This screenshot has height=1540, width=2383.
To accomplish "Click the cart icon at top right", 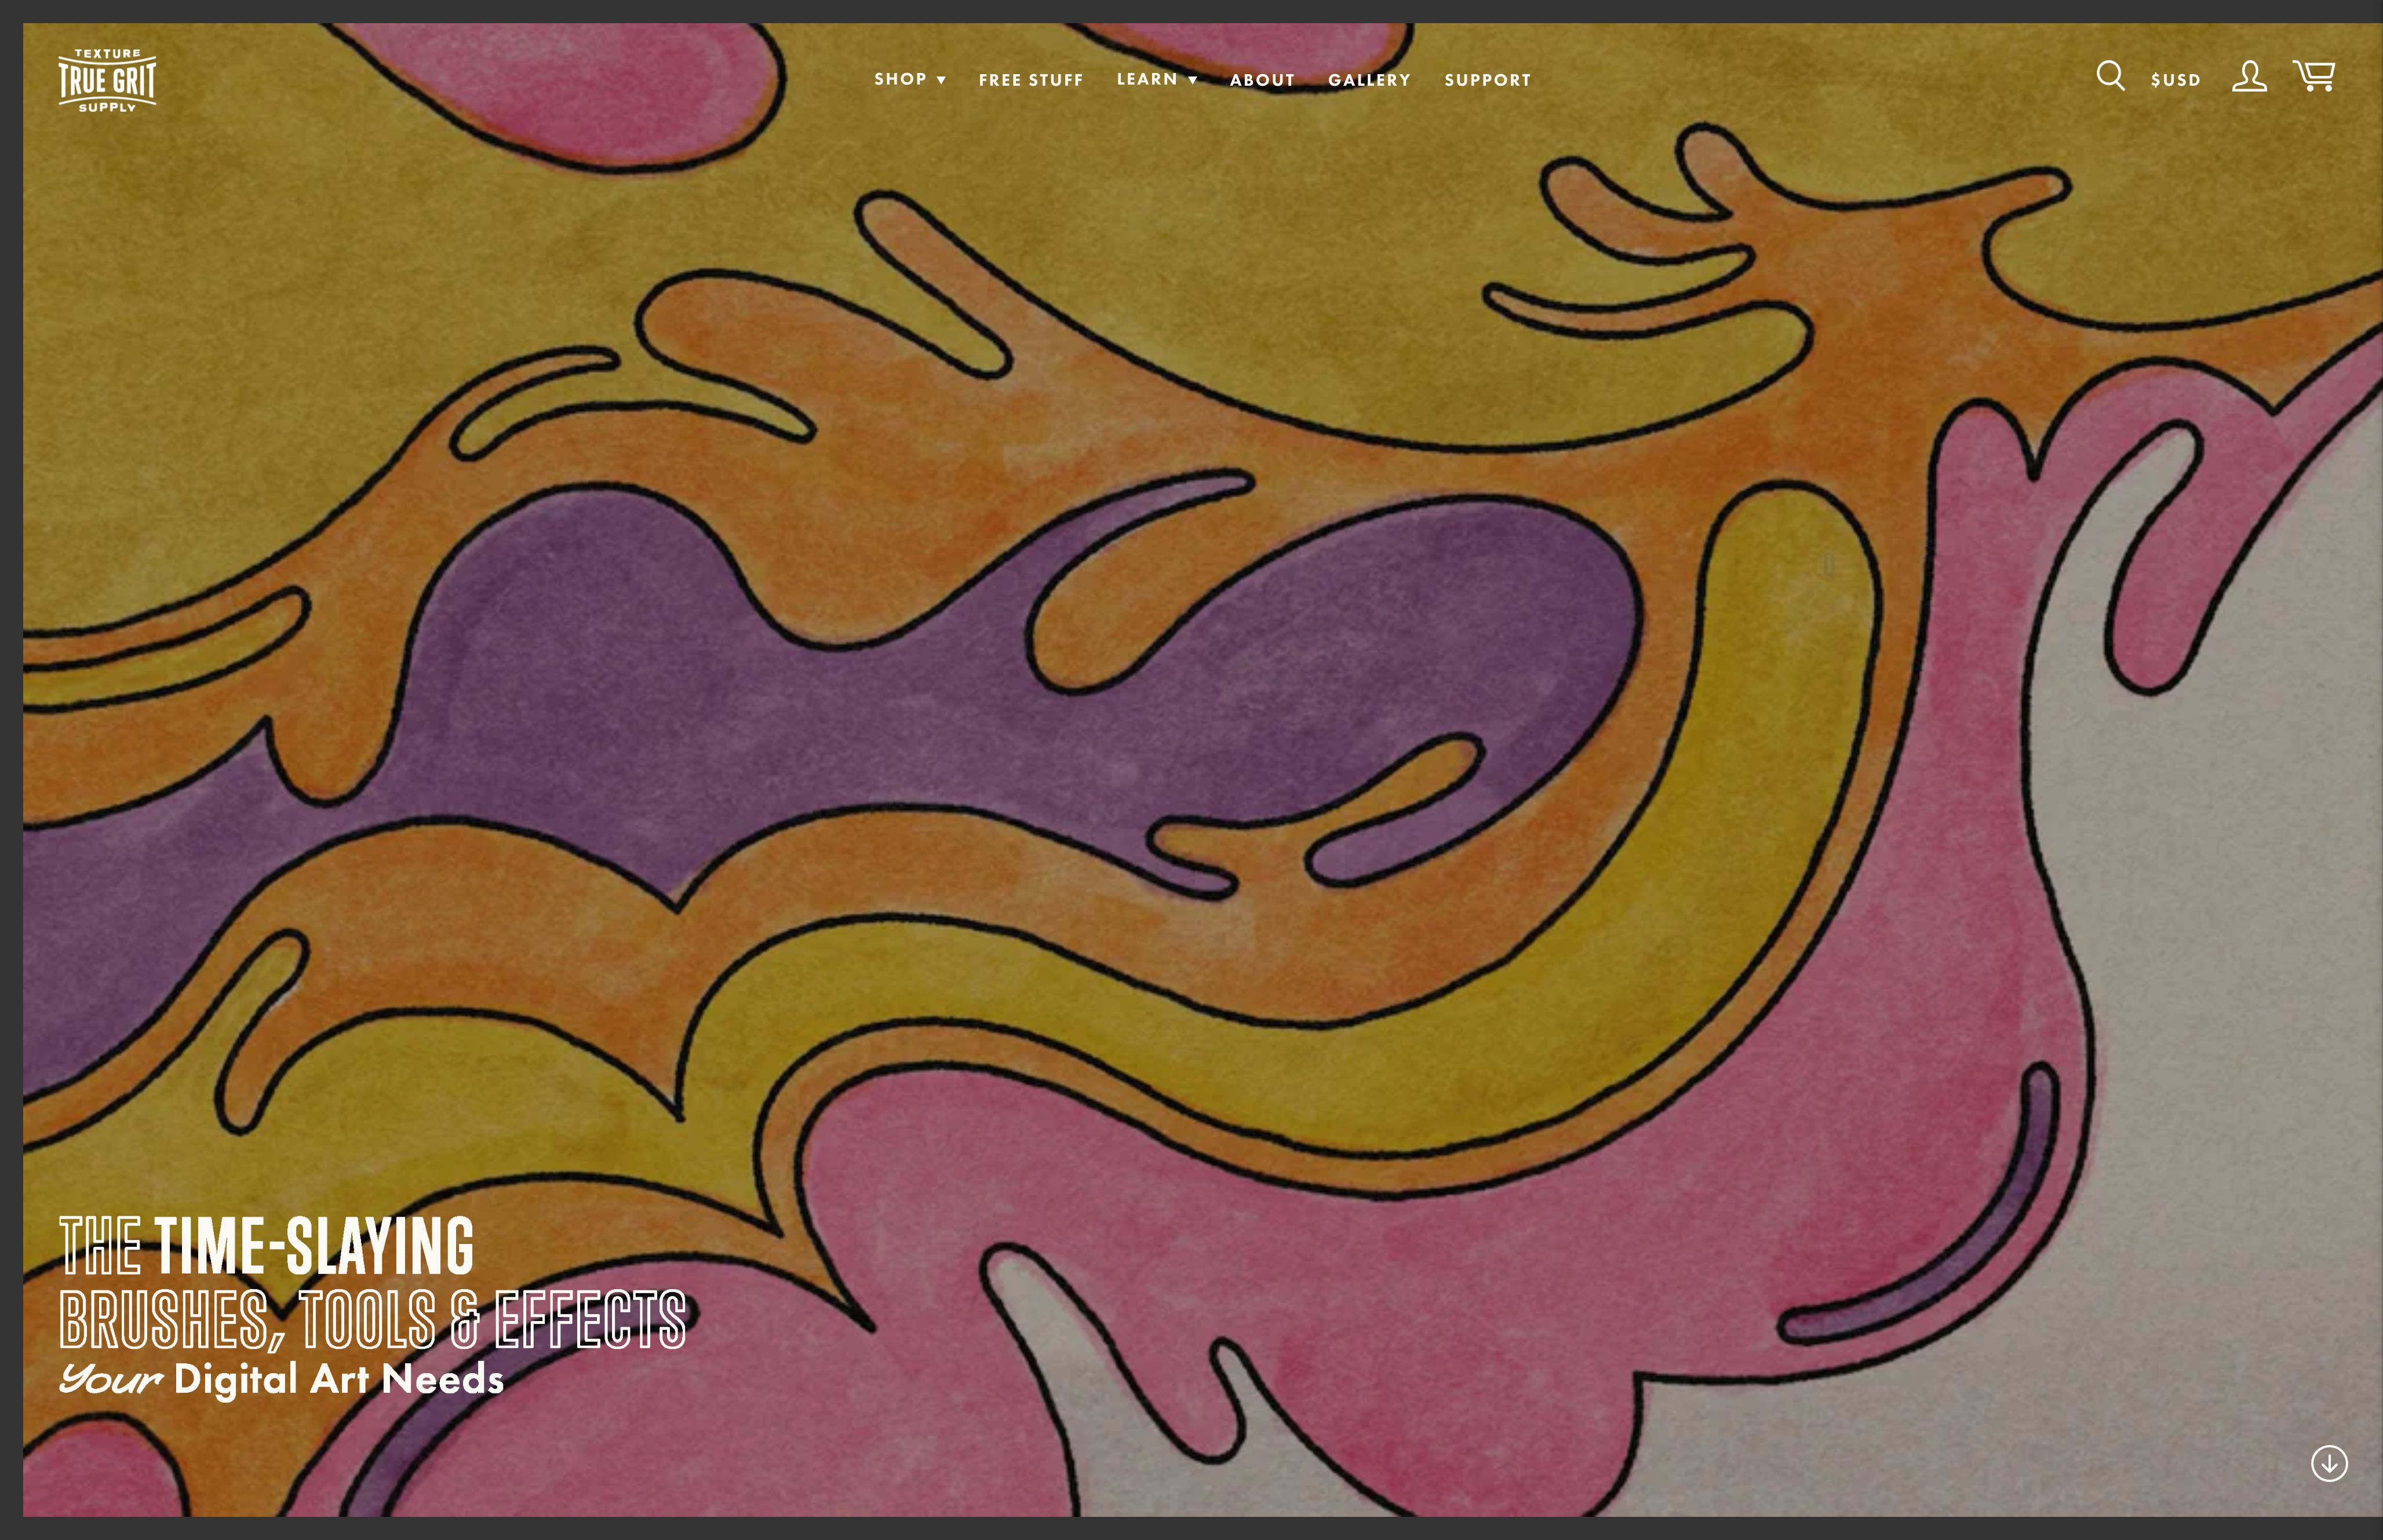I will [2315, 75].
